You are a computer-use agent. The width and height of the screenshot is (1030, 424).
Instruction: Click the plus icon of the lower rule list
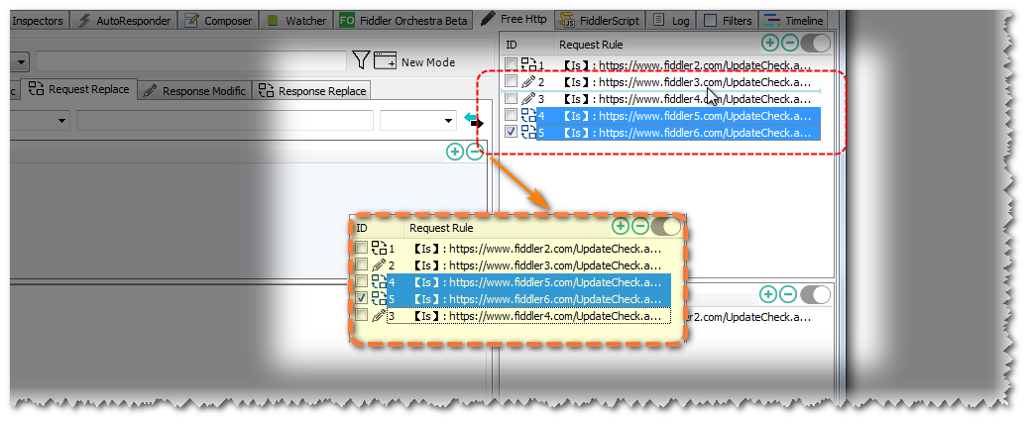click(768, 294)
